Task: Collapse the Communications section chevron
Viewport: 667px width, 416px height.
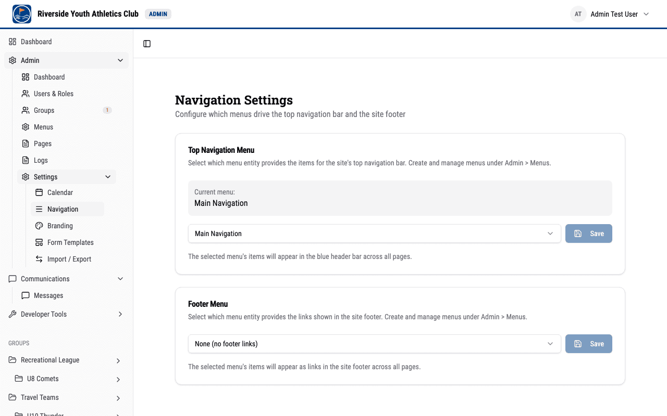Action: [x=120, y=279]
